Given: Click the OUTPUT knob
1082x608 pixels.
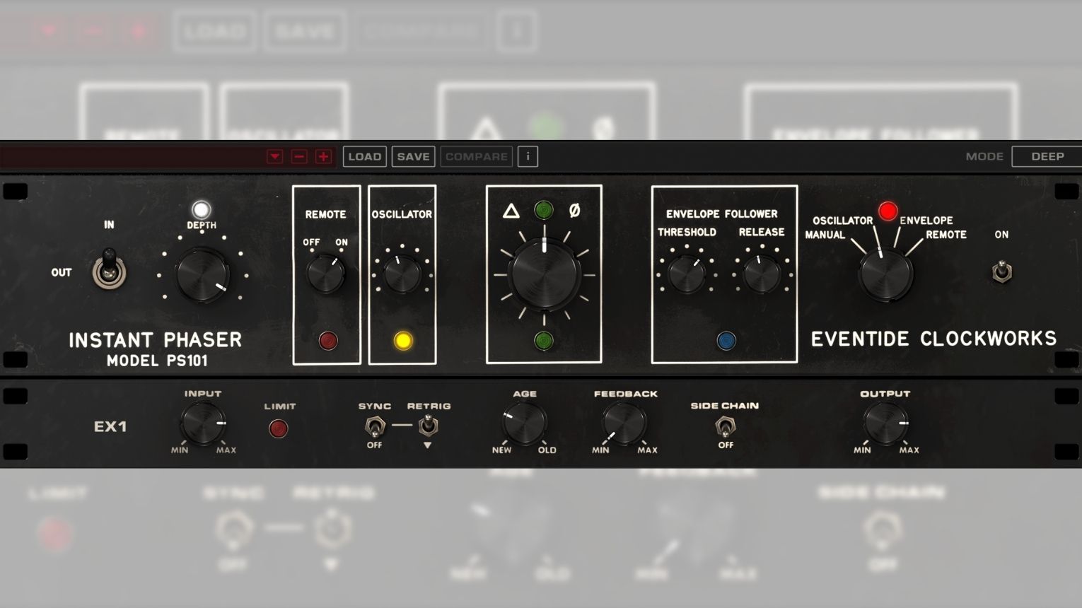Looking at the screenshot, I should 885,423.
